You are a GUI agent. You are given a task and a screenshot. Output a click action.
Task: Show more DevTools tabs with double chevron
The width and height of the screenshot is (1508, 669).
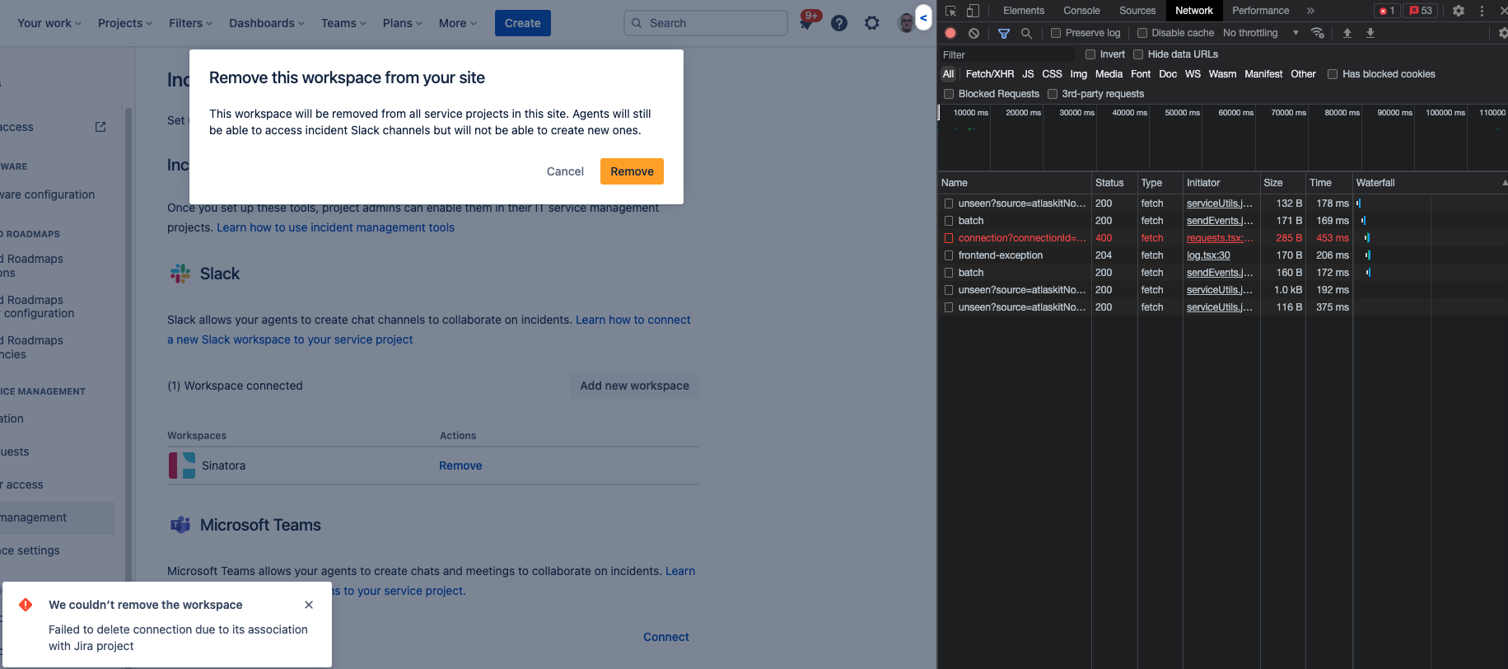coord(1310,11)
